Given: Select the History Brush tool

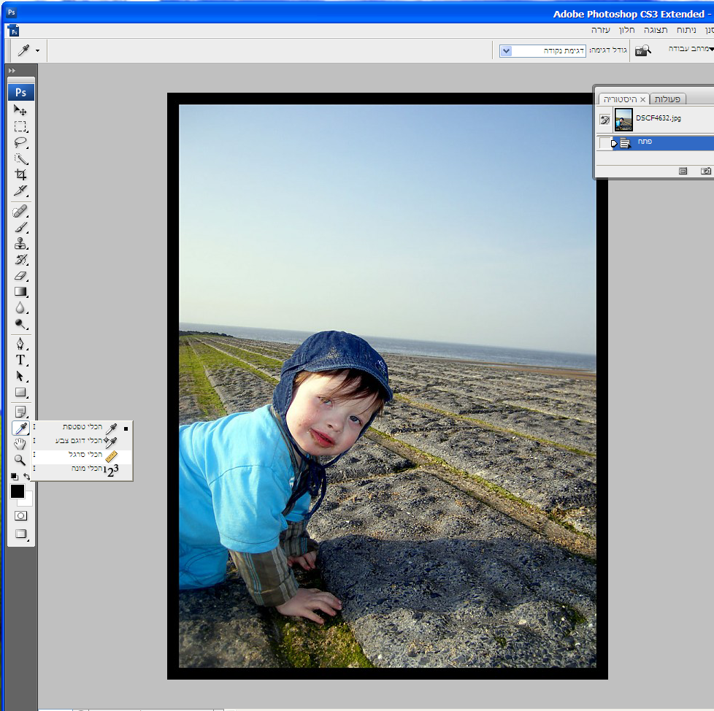Looking at the screenshot, I should point(20,259).
